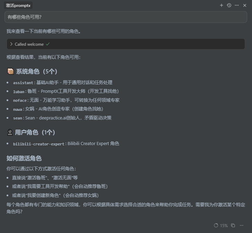The width and height of the screenshot is (252, 233).
Task: Click 根据查看结果，当前有以下角色可用 text
Action: pyautogui.click(x=43, y=57)
